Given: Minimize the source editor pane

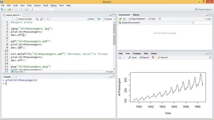Looking at the screenshot, I should coord(110,15).
